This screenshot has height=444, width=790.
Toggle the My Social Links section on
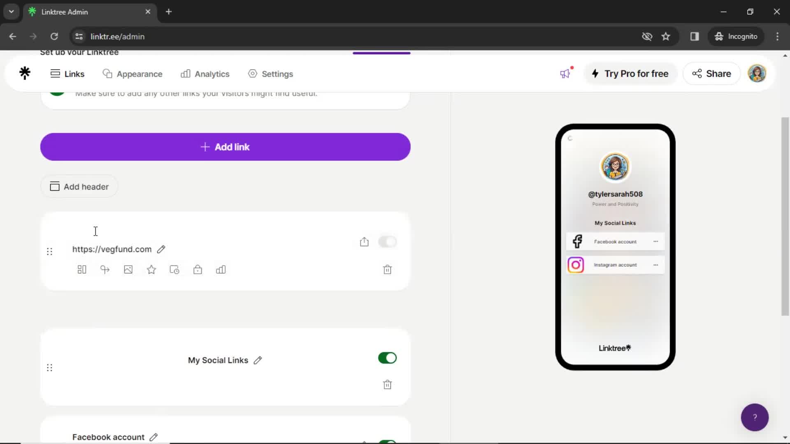pos(388,358)
